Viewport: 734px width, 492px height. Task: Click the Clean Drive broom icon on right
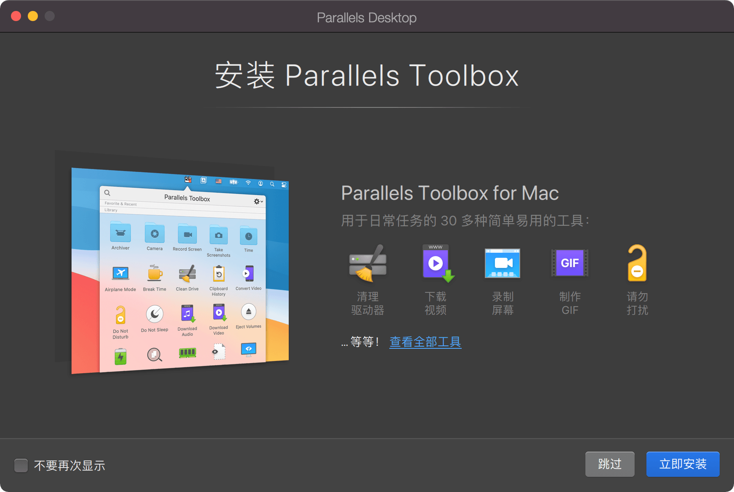368,263
